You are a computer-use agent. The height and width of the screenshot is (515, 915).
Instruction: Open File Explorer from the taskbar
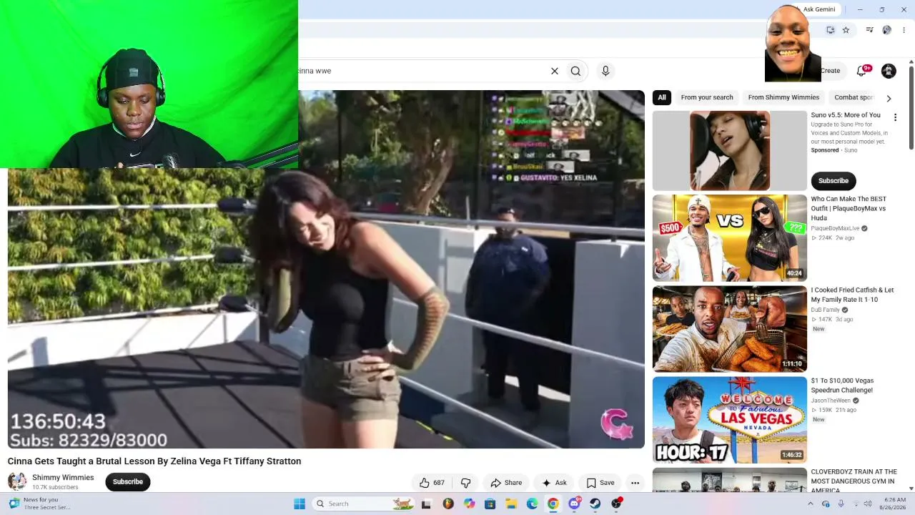pyautogui.click(x=511, y=504)
